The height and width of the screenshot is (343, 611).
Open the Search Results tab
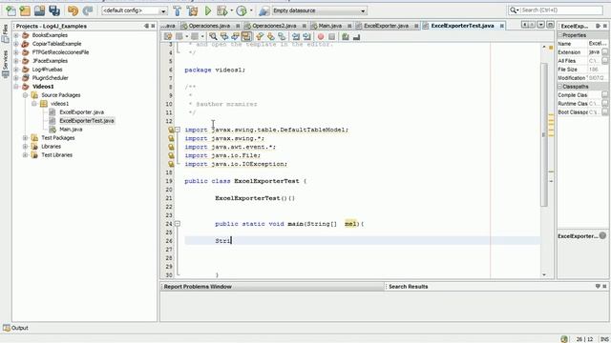click(x=408, y=287)
